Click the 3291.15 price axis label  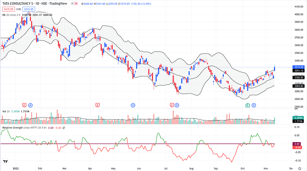coord(299,71)
